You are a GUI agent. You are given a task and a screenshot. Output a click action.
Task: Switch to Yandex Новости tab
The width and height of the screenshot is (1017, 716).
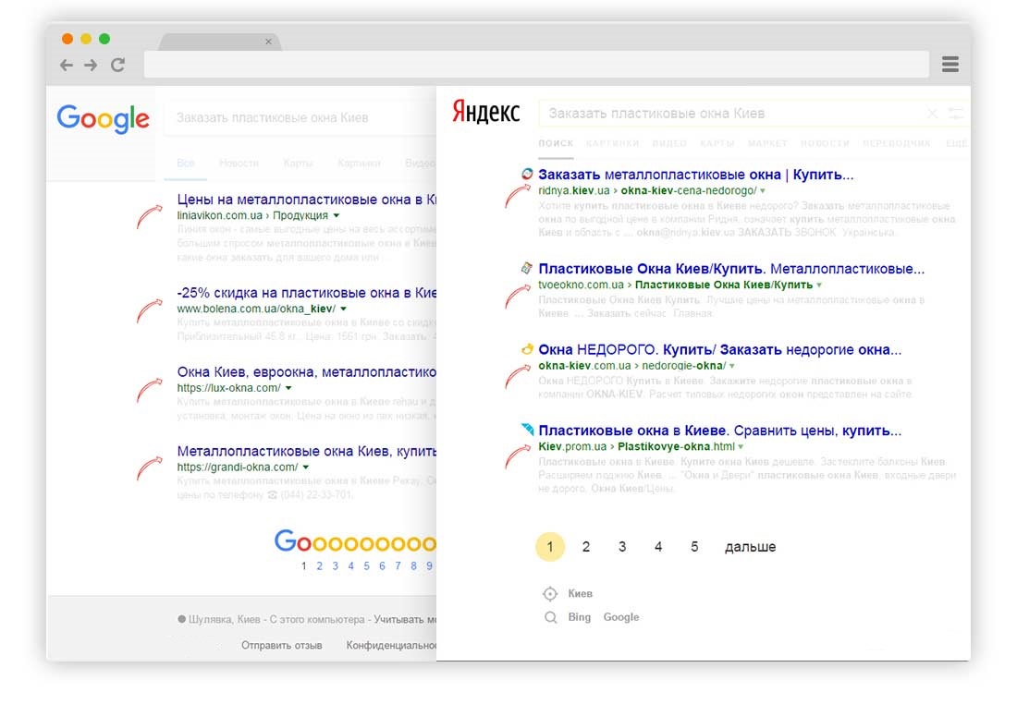[825, 143]
